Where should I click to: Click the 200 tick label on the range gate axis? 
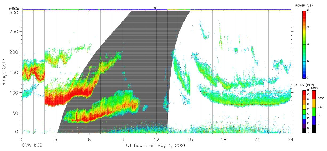(x=14, y=52)
